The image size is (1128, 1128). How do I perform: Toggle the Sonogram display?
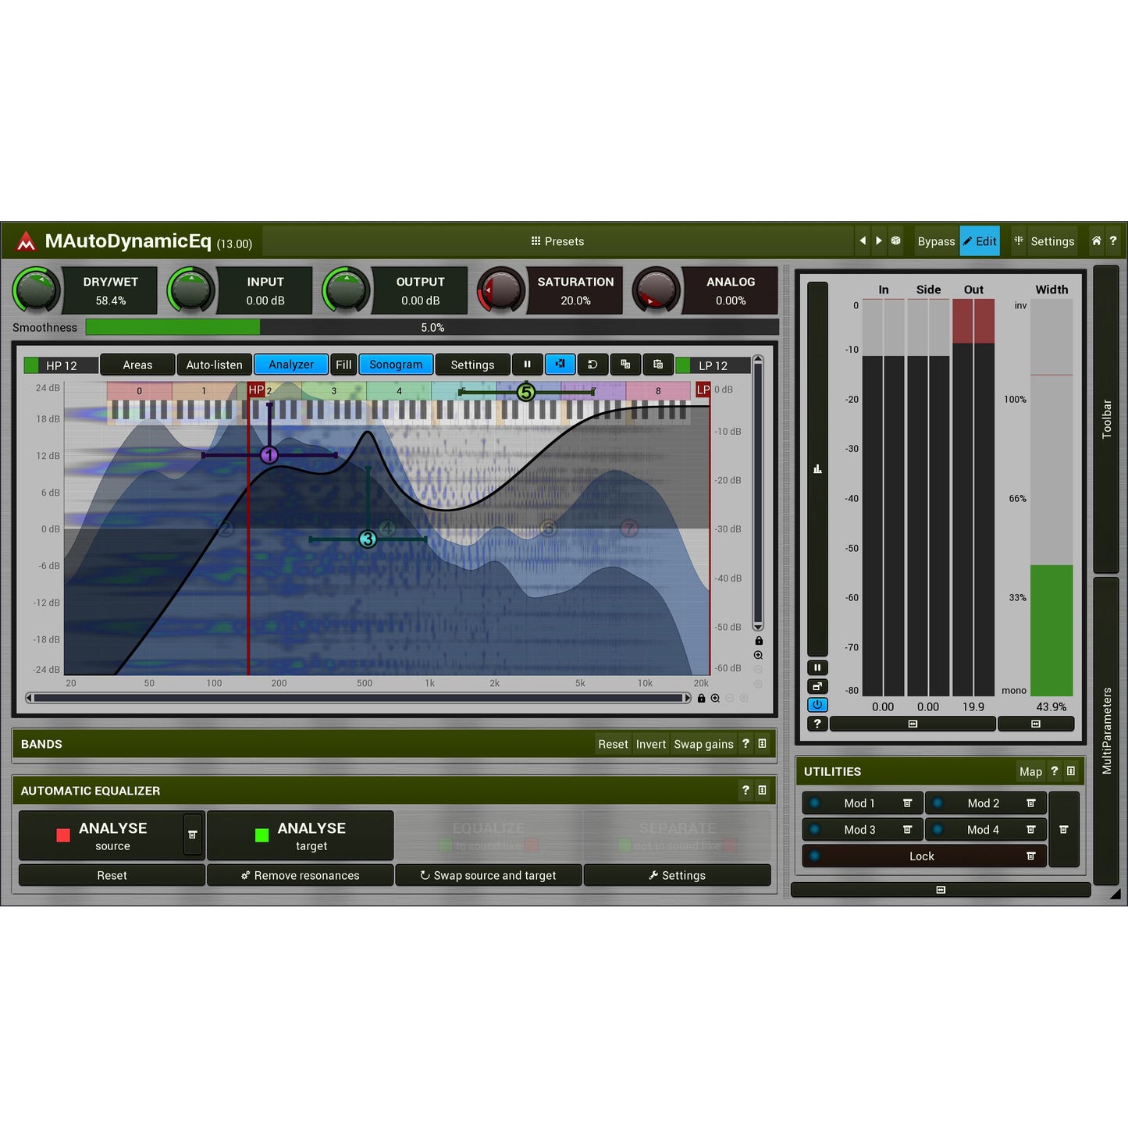pyautogui.click(x=396, y=364)
